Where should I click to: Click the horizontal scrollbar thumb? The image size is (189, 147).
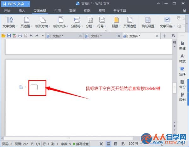pos(68,138)
